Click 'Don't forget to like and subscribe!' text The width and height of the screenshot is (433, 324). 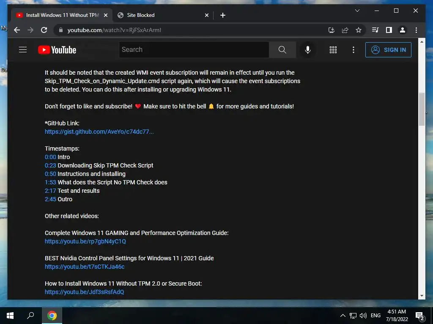[89, 106]
